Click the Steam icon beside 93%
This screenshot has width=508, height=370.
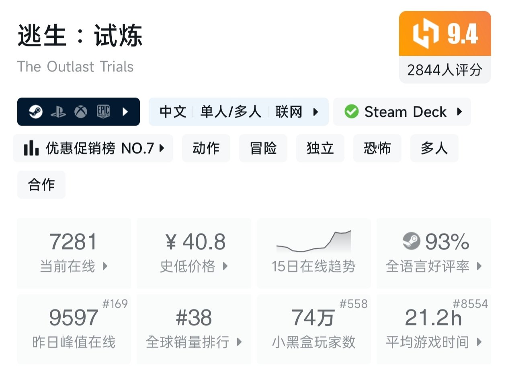(x=411, y=241)
